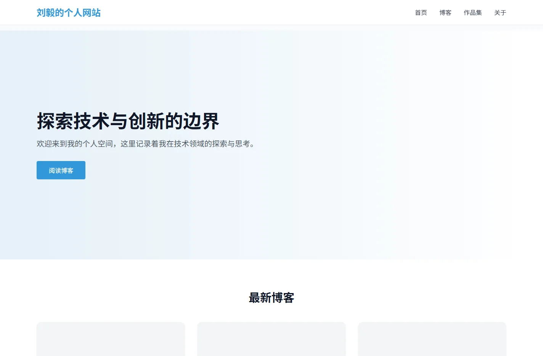
Task: Click the 最新博客 section heading
Action: [271, 298]
